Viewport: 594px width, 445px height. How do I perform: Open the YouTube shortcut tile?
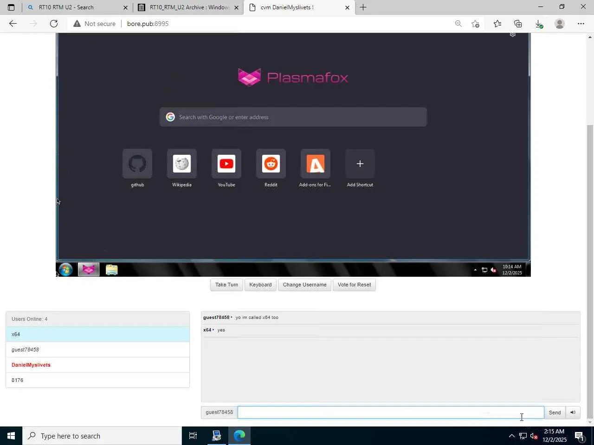226,164
